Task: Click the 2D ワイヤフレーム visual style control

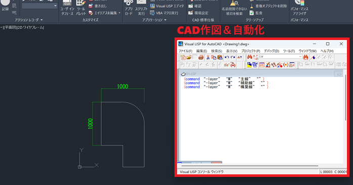Action: (31, 27)
